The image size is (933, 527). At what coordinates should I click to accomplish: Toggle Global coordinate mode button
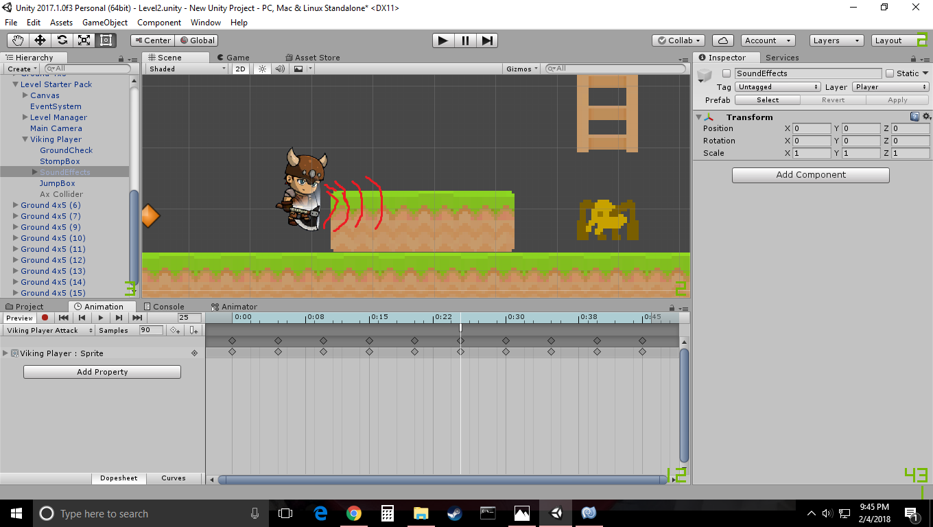click(196, 40)
